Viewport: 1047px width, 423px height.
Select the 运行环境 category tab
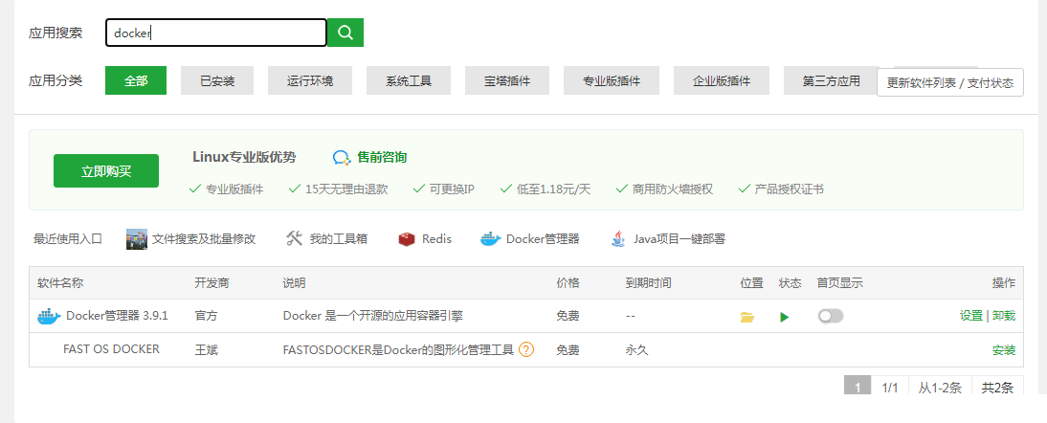[310, 80]
